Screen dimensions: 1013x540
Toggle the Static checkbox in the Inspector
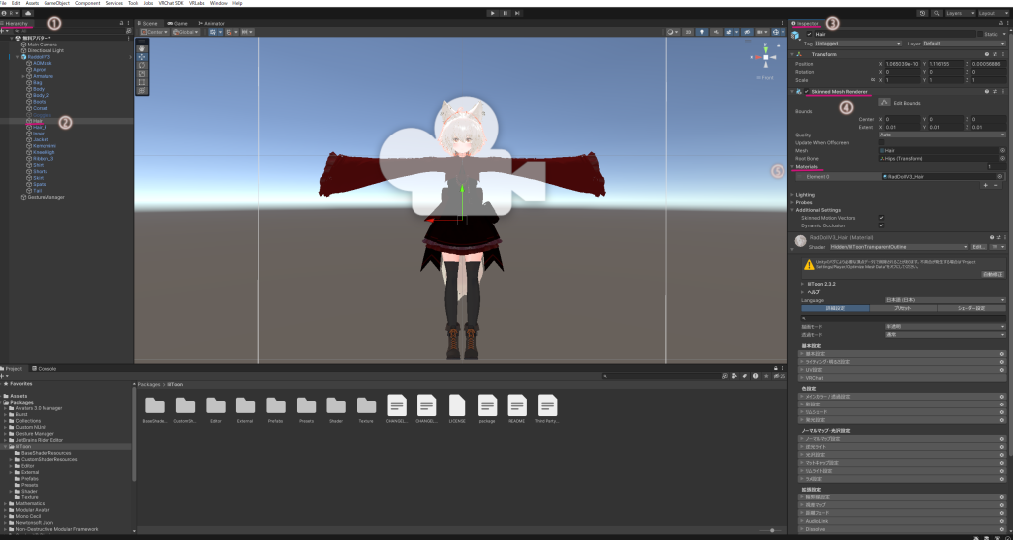tap(980, 34)
